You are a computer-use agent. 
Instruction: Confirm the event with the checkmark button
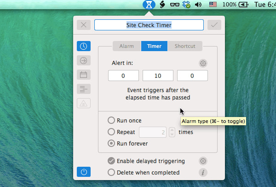(214, 25)
